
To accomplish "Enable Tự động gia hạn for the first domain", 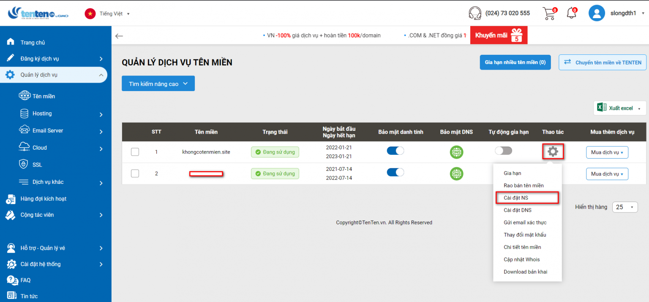I will coord(504,150).
